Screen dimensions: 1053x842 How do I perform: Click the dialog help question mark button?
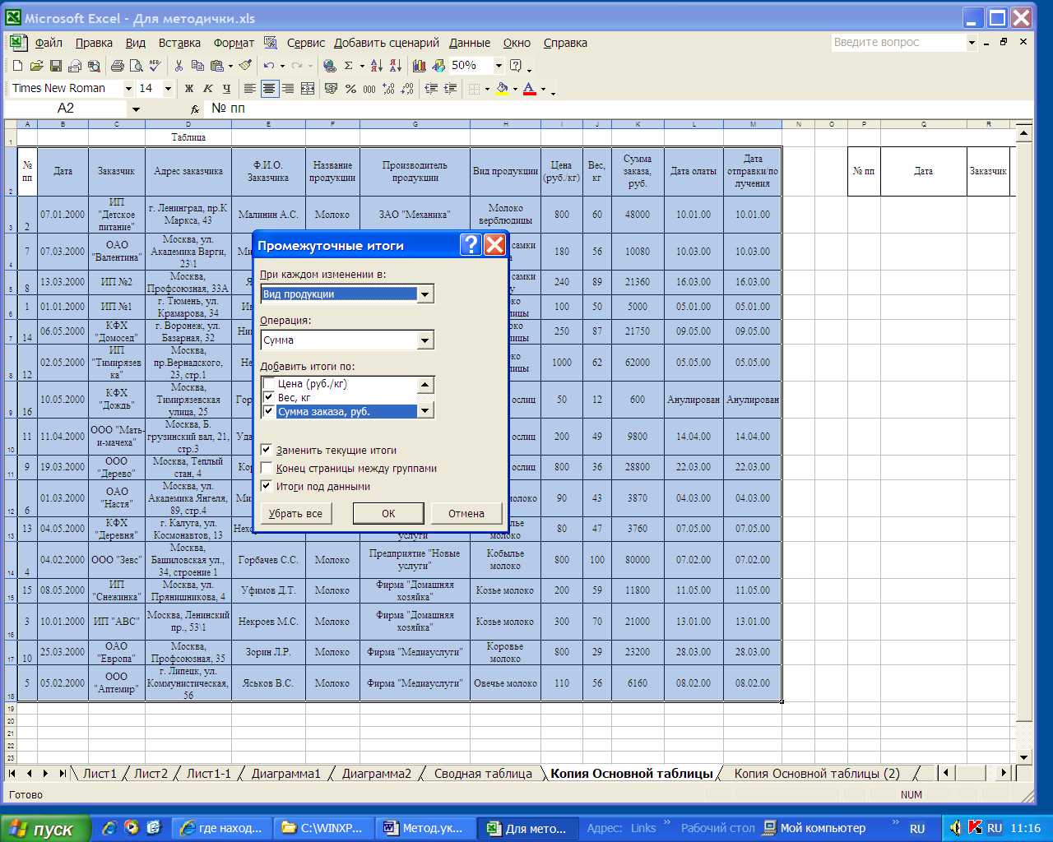(x=470, y=245)
